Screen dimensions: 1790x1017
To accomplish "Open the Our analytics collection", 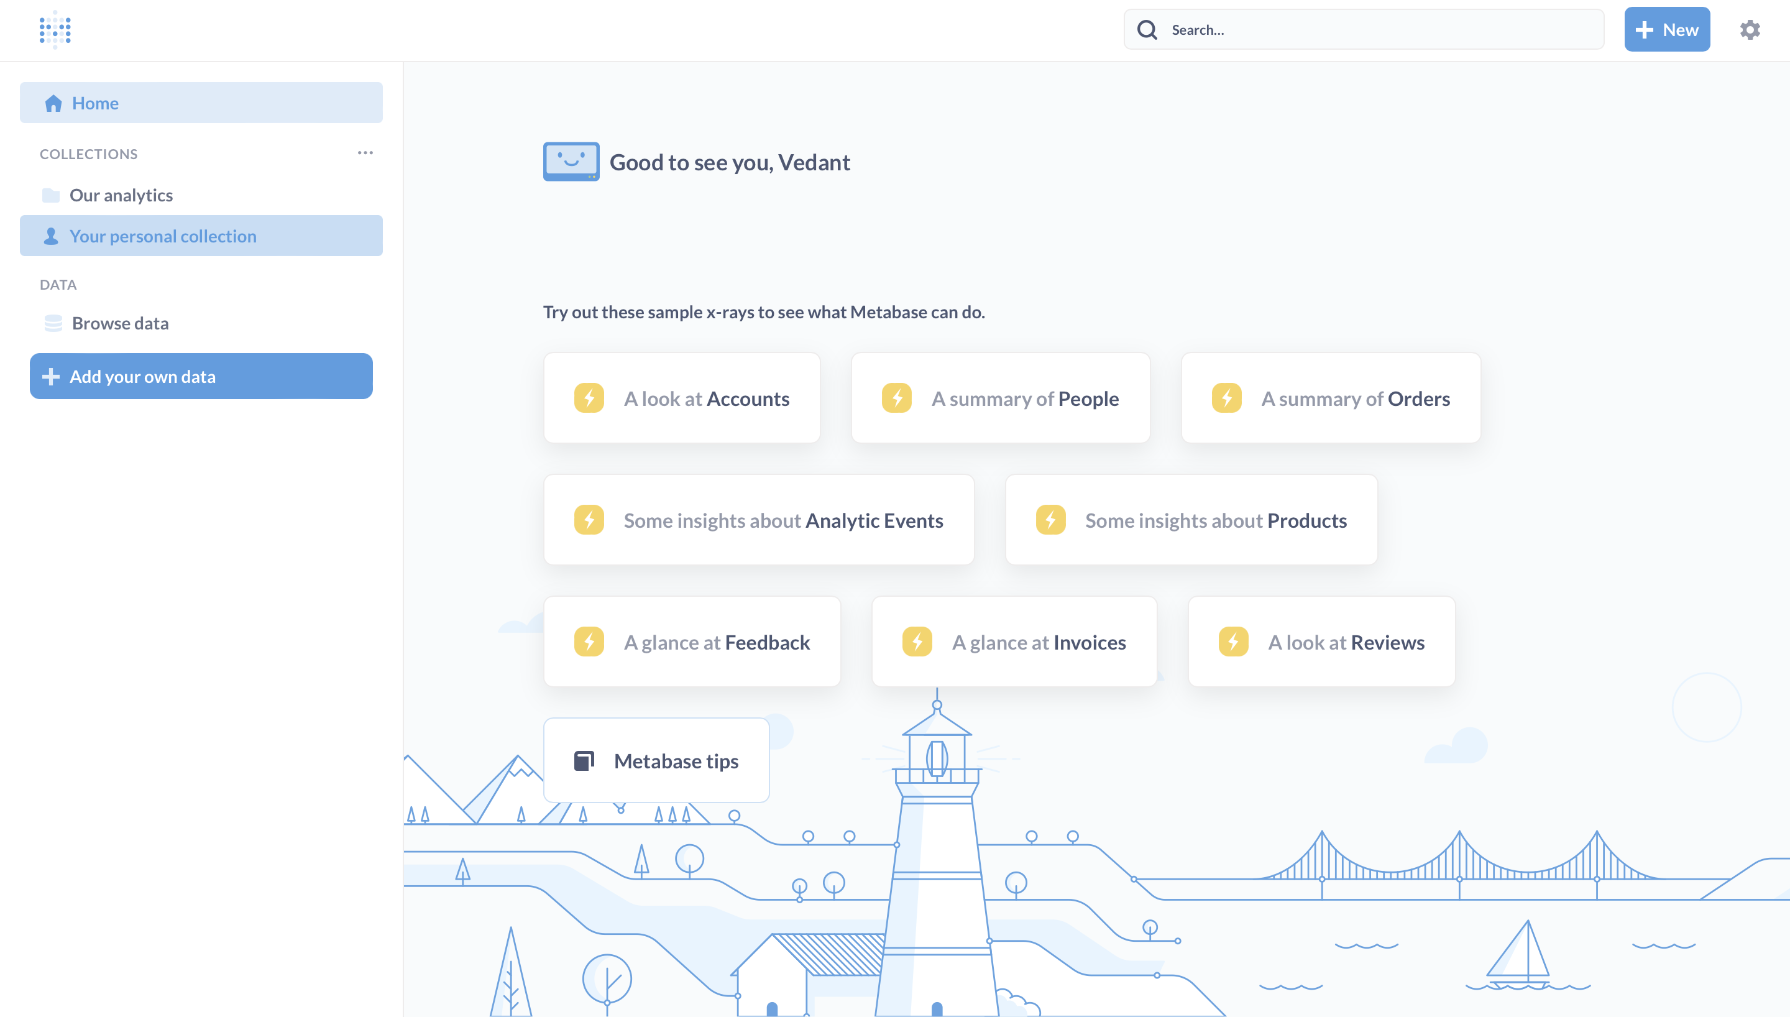I will pos(201,195).
